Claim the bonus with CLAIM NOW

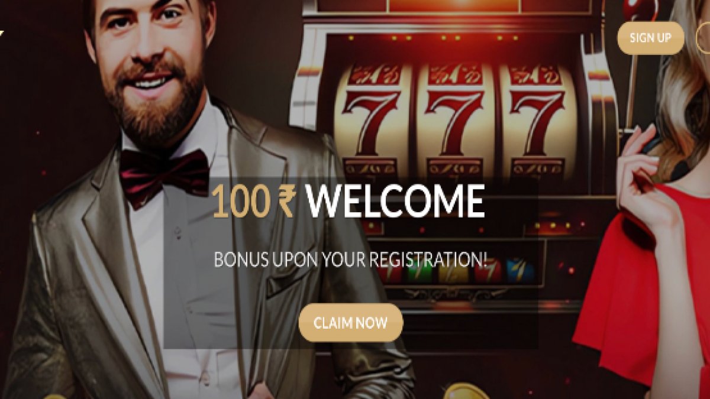[350, 323]
